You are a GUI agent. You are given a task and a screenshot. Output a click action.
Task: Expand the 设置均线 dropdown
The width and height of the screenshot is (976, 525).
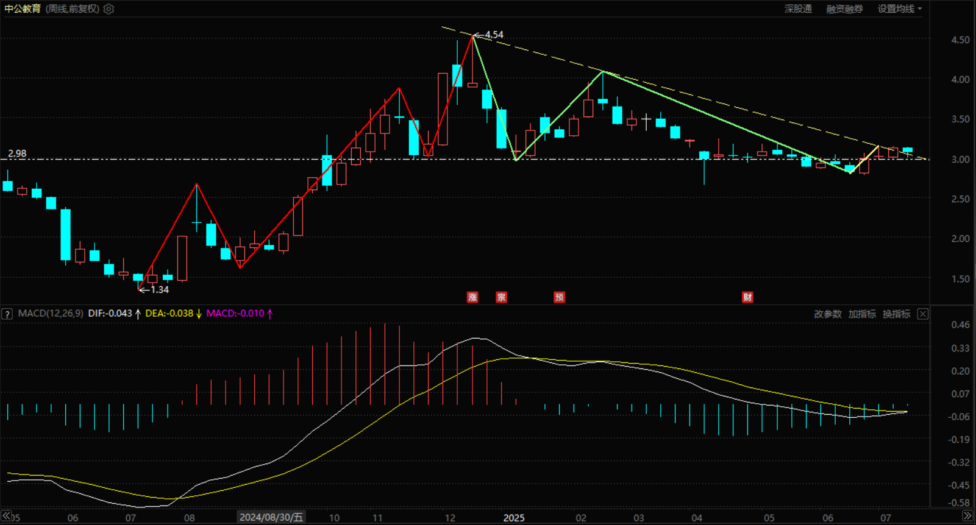click(x=899, y=9)
